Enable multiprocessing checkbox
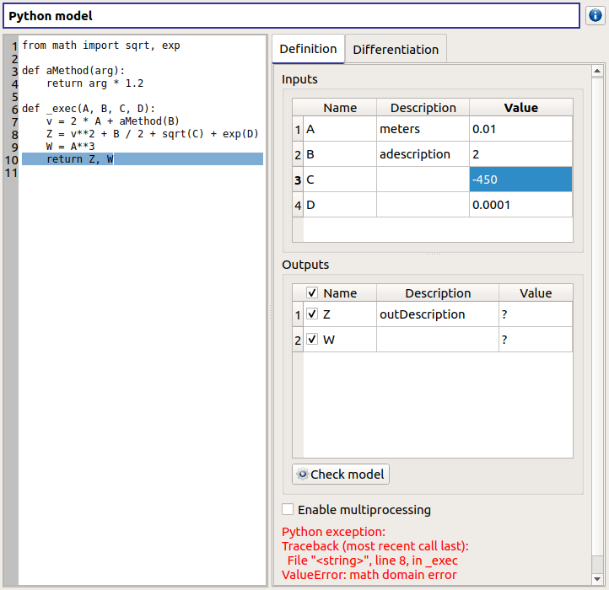The height and width of the screenshot is (590, 609). (288, 509)
